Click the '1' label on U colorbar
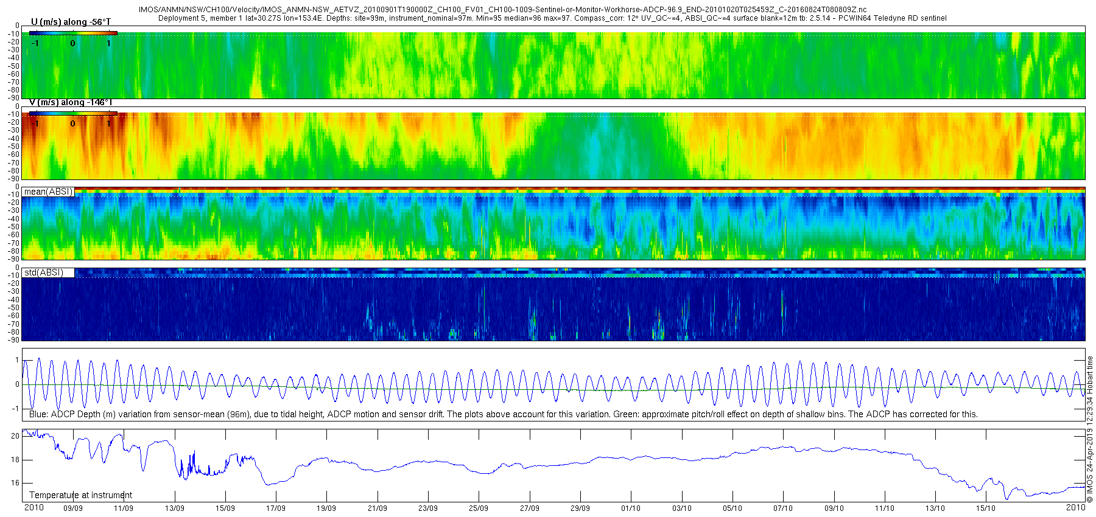Image resolution: width=1096 pixels, height=517 pixels. click(x=109, y=43)
